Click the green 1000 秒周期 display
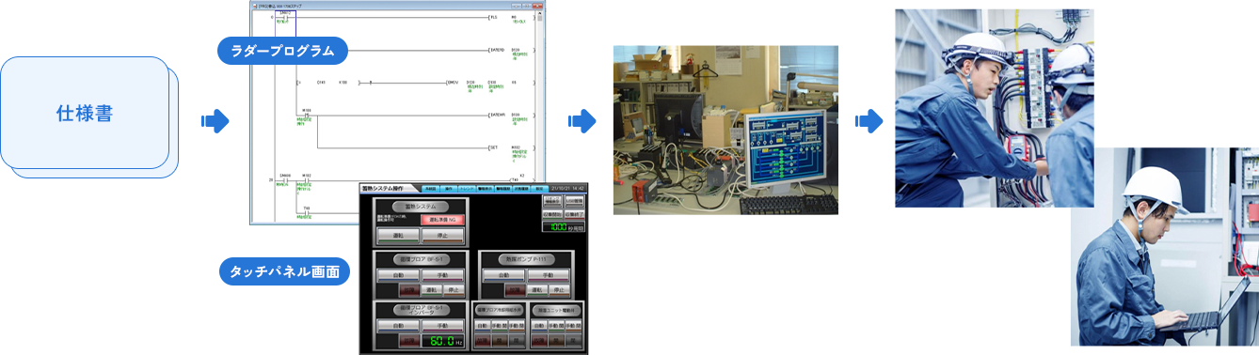Viewport: 1259px width, 355px height. (565, 226)
